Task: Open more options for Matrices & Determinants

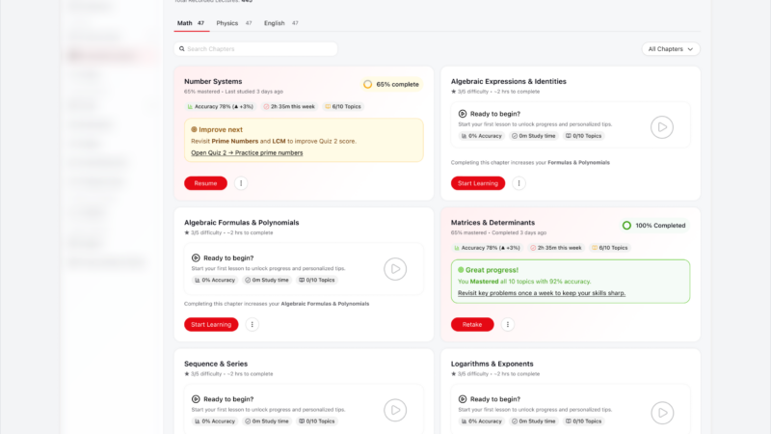Action: [x=508, y=324]
